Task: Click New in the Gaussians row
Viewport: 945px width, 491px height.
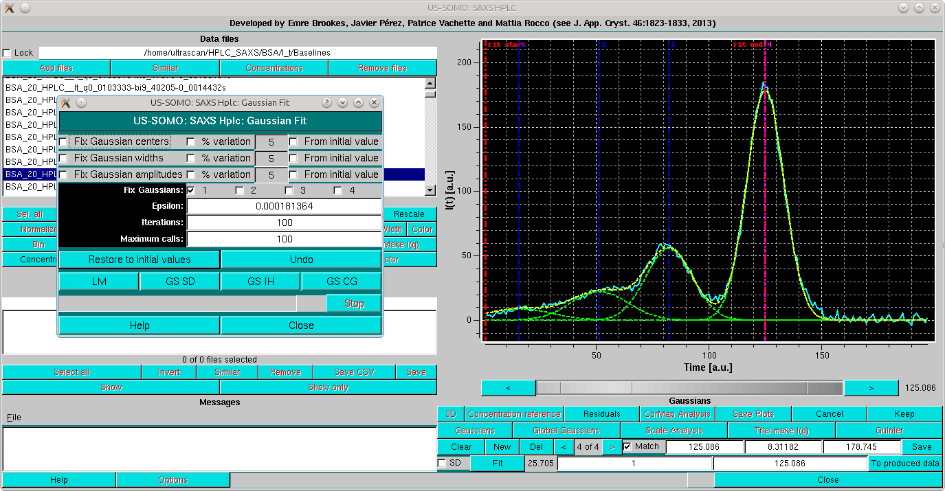Action: point(502,447)
